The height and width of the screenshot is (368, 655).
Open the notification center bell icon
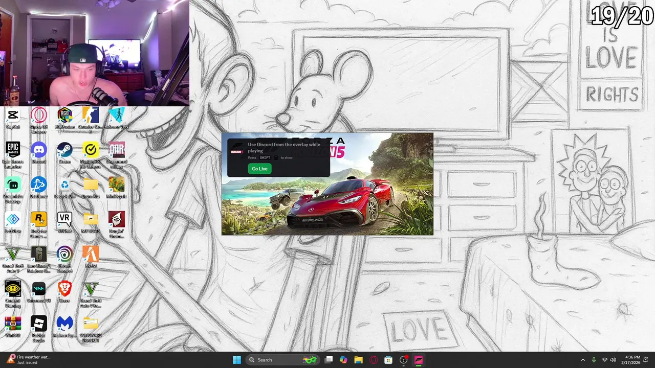[x=646, y=360]
